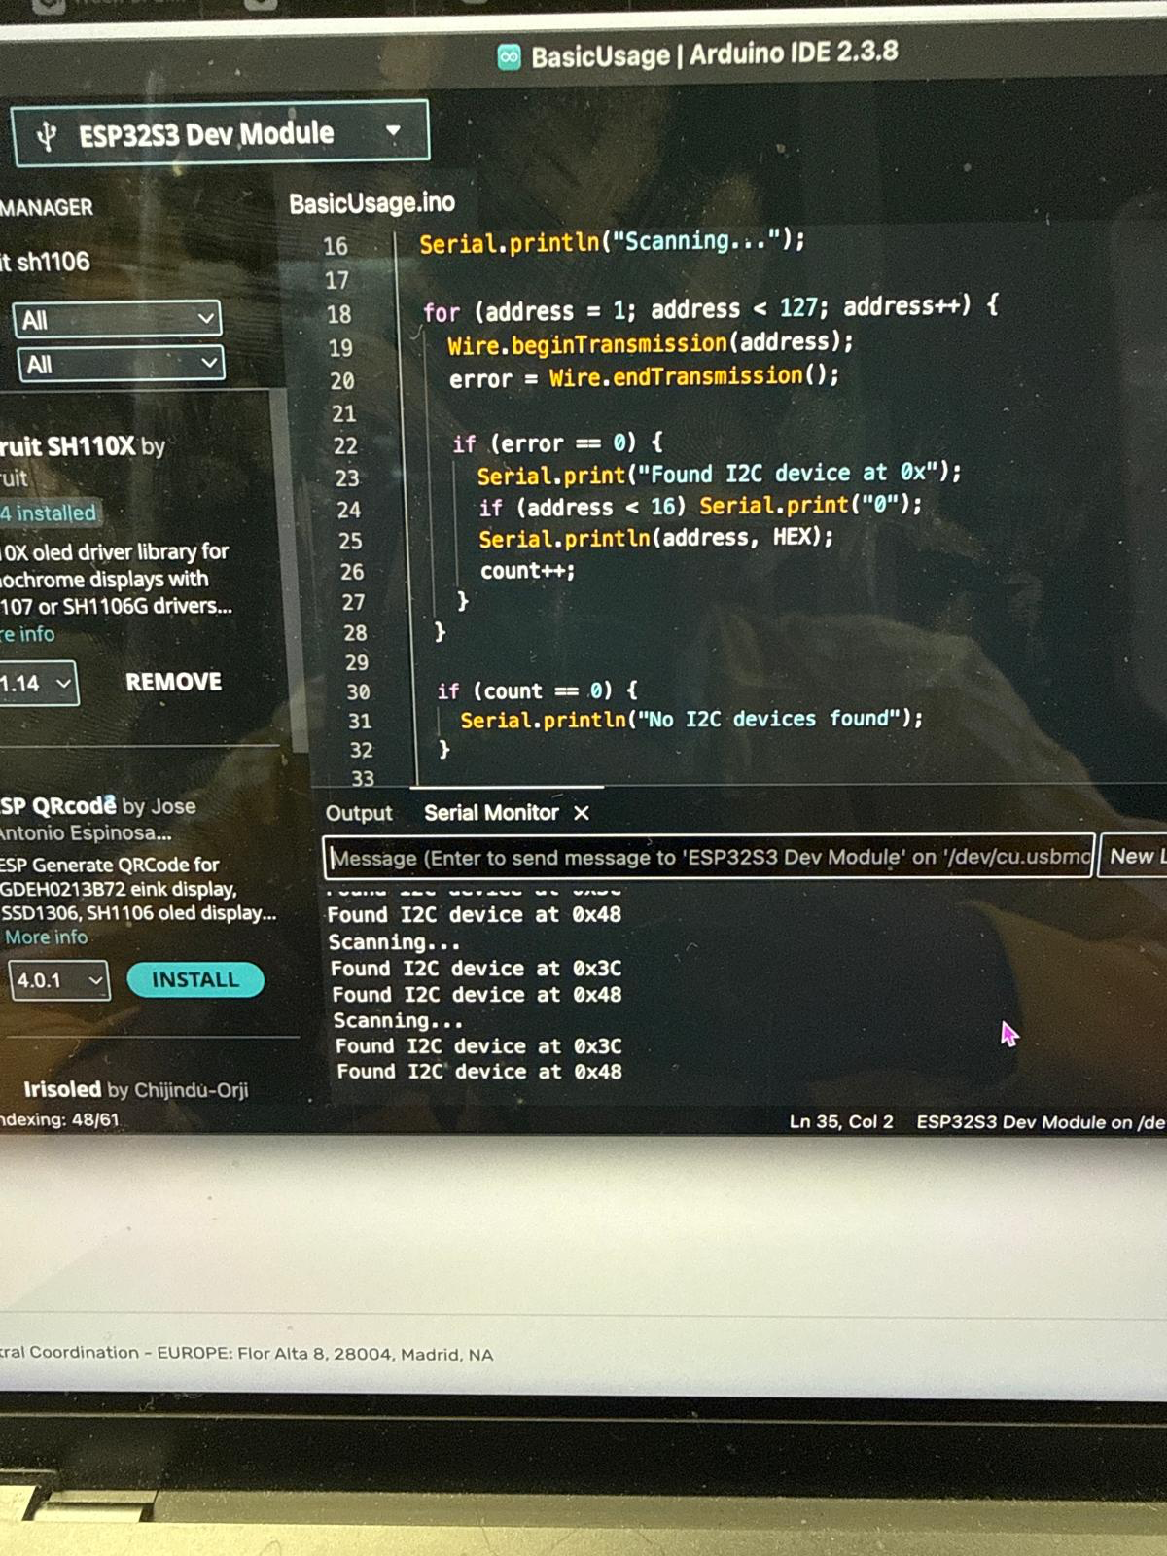Switch to the Output tab
1167x1556 pixels.
point(359,813)
